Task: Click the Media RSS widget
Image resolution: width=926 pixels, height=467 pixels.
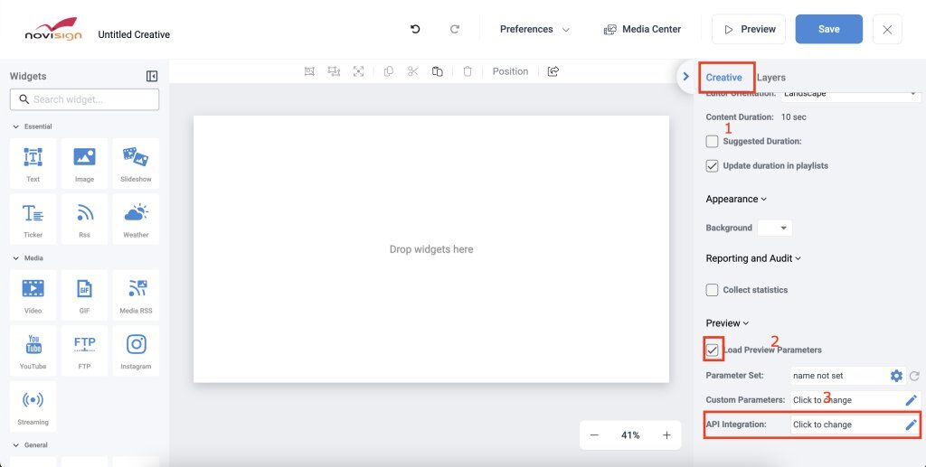Action: click(136, 294)
